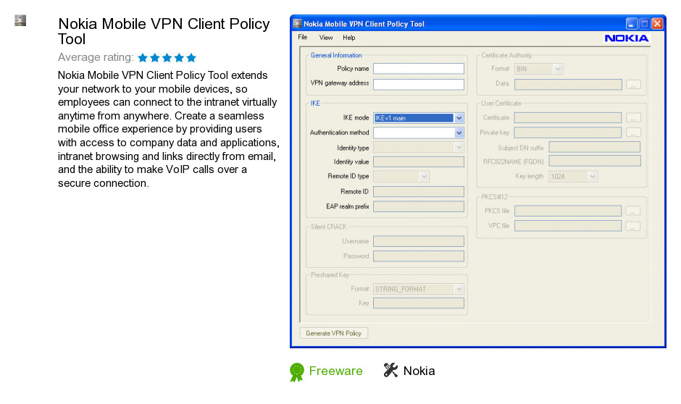This screenshot has height=404, width=681.
Task: Click the Silent CRACK Password field
Action: coord(418,256)
